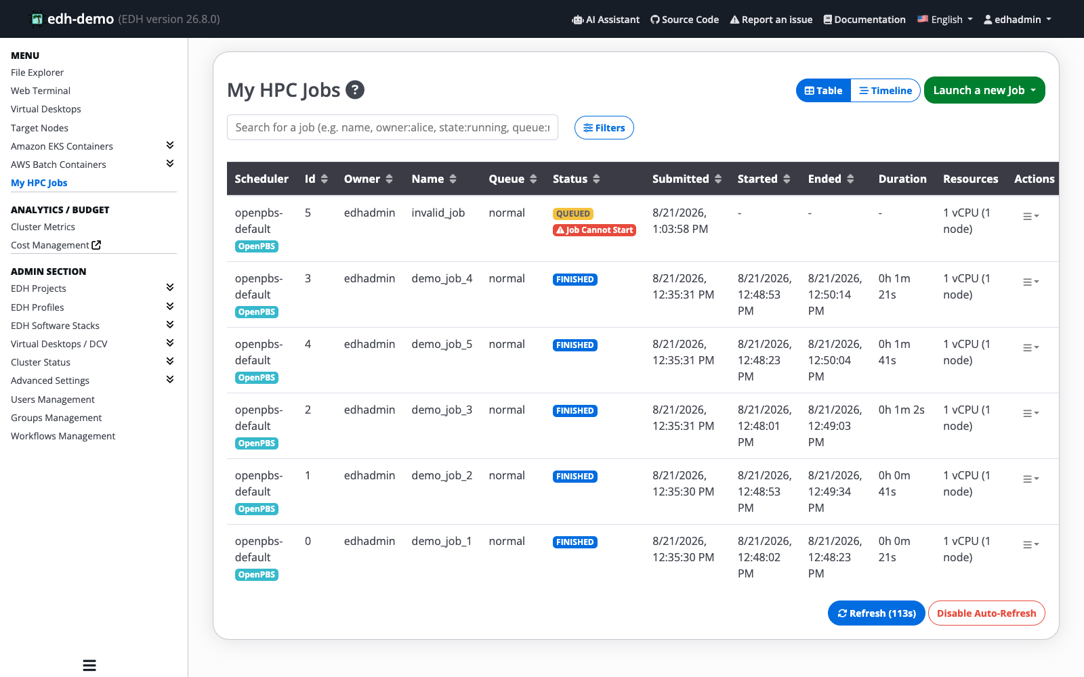Image resolution: width=1084 pixels, height=677 pixels.
Task: Click the Job Cannot Start warning badge
Action: (x=594, y=230)
